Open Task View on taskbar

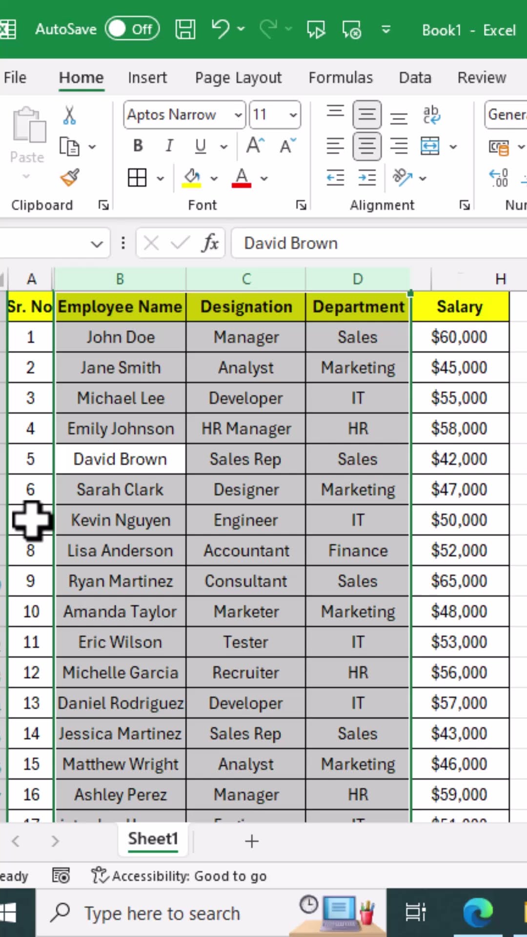(x=416, y=913)
